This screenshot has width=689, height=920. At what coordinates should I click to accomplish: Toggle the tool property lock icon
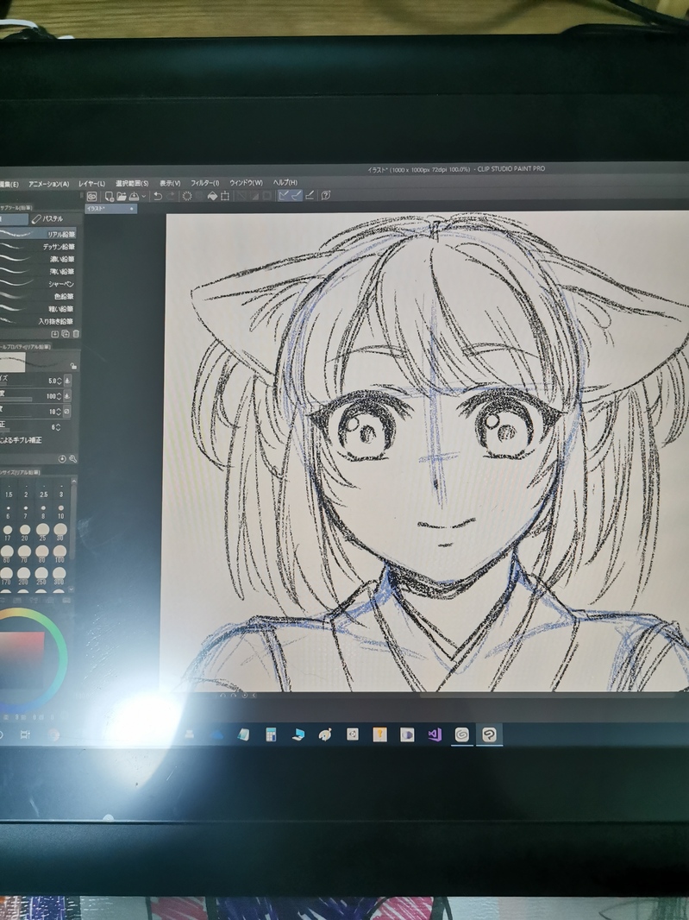click(73, 365)
